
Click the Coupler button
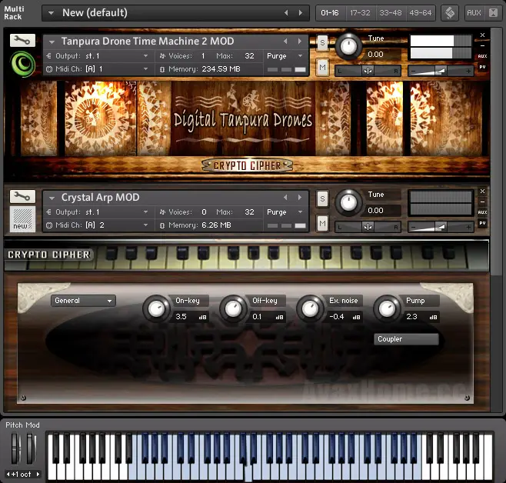[406, 339]
